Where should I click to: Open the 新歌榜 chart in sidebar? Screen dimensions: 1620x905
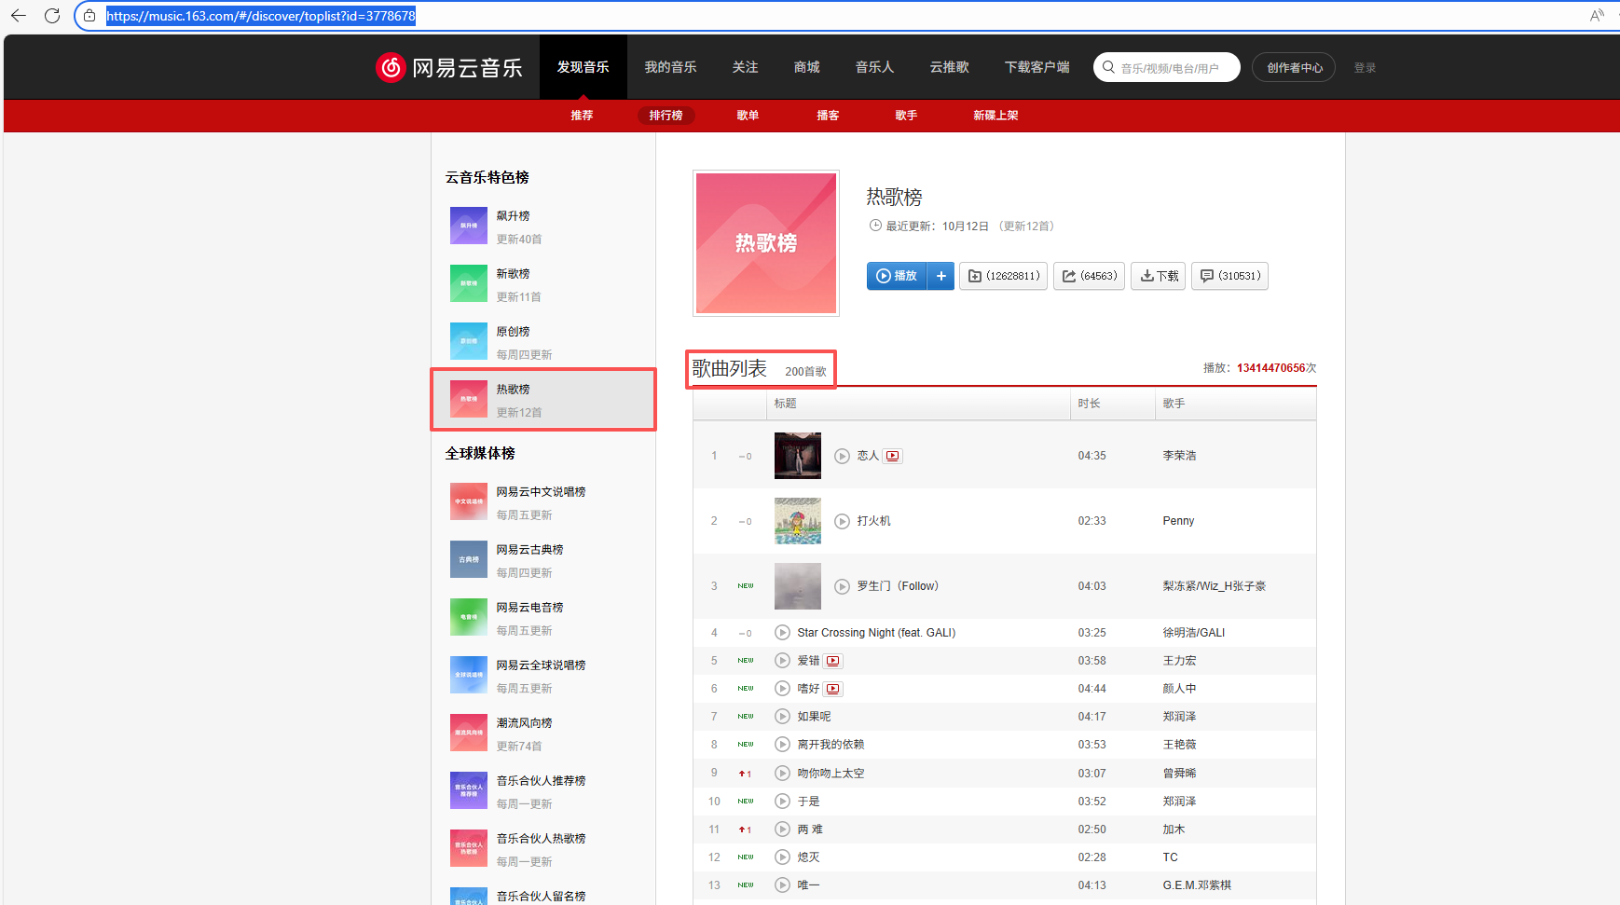click(543, 284)
